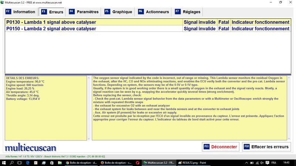The width and height of the screenshot is (296, 166).
Task: Open the Action Center notifications icon
Action: click(267, 163)
